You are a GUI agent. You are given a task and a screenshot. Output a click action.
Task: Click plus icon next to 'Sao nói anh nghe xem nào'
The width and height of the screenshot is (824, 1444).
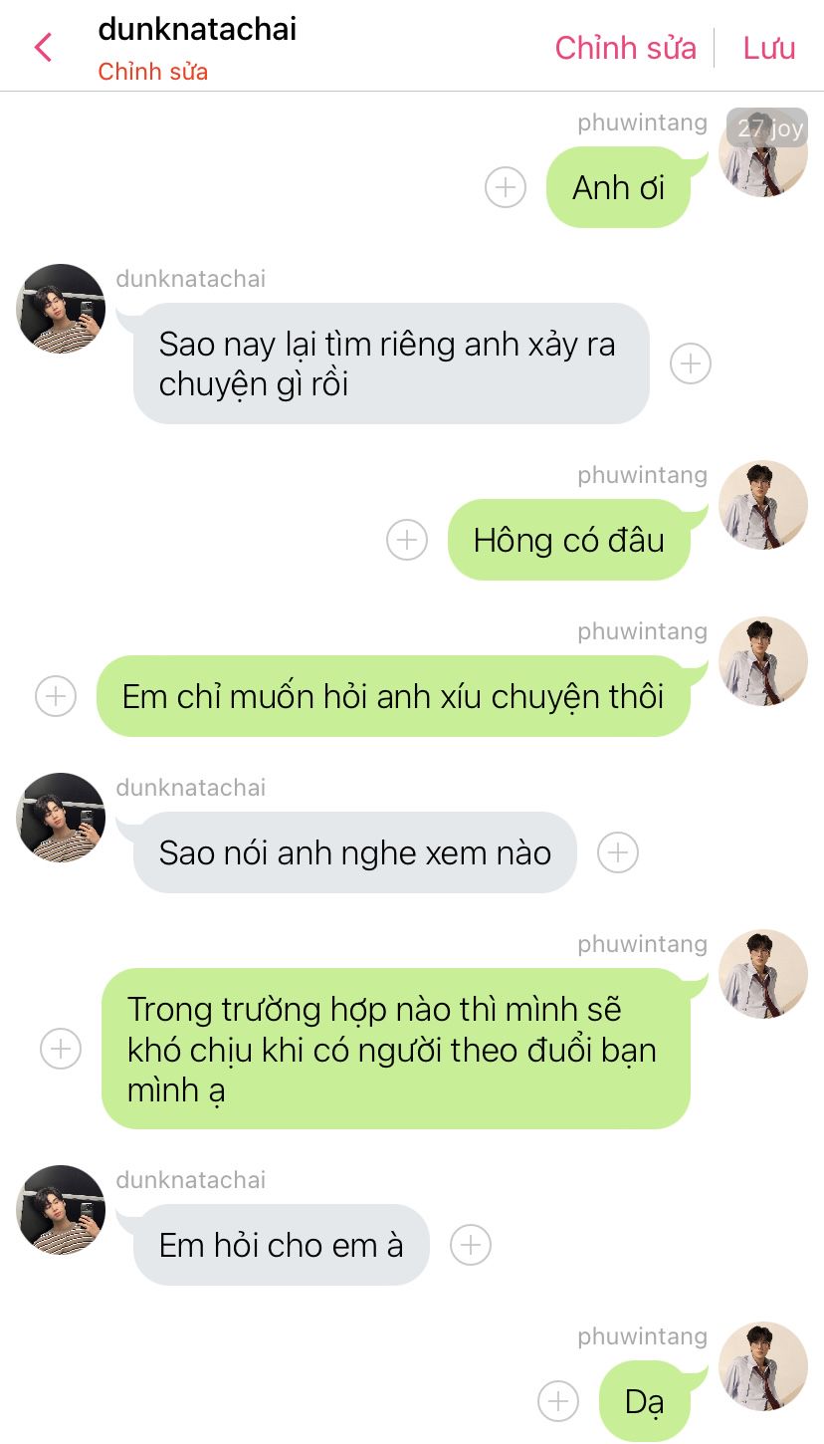coord(618,852)
